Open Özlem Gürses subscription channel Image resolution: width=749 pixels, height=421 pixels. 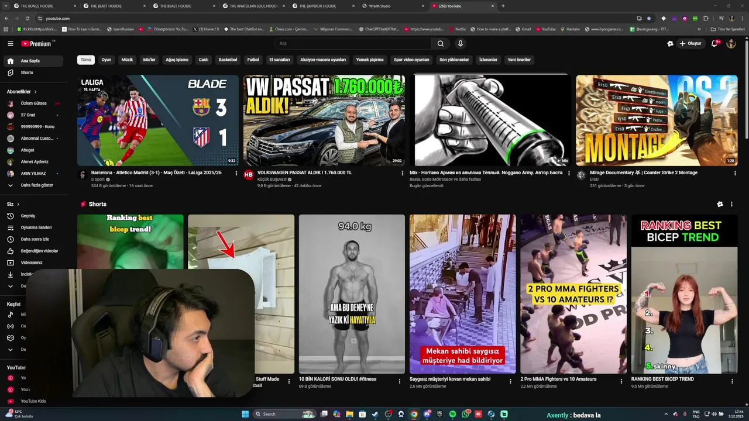33,103
